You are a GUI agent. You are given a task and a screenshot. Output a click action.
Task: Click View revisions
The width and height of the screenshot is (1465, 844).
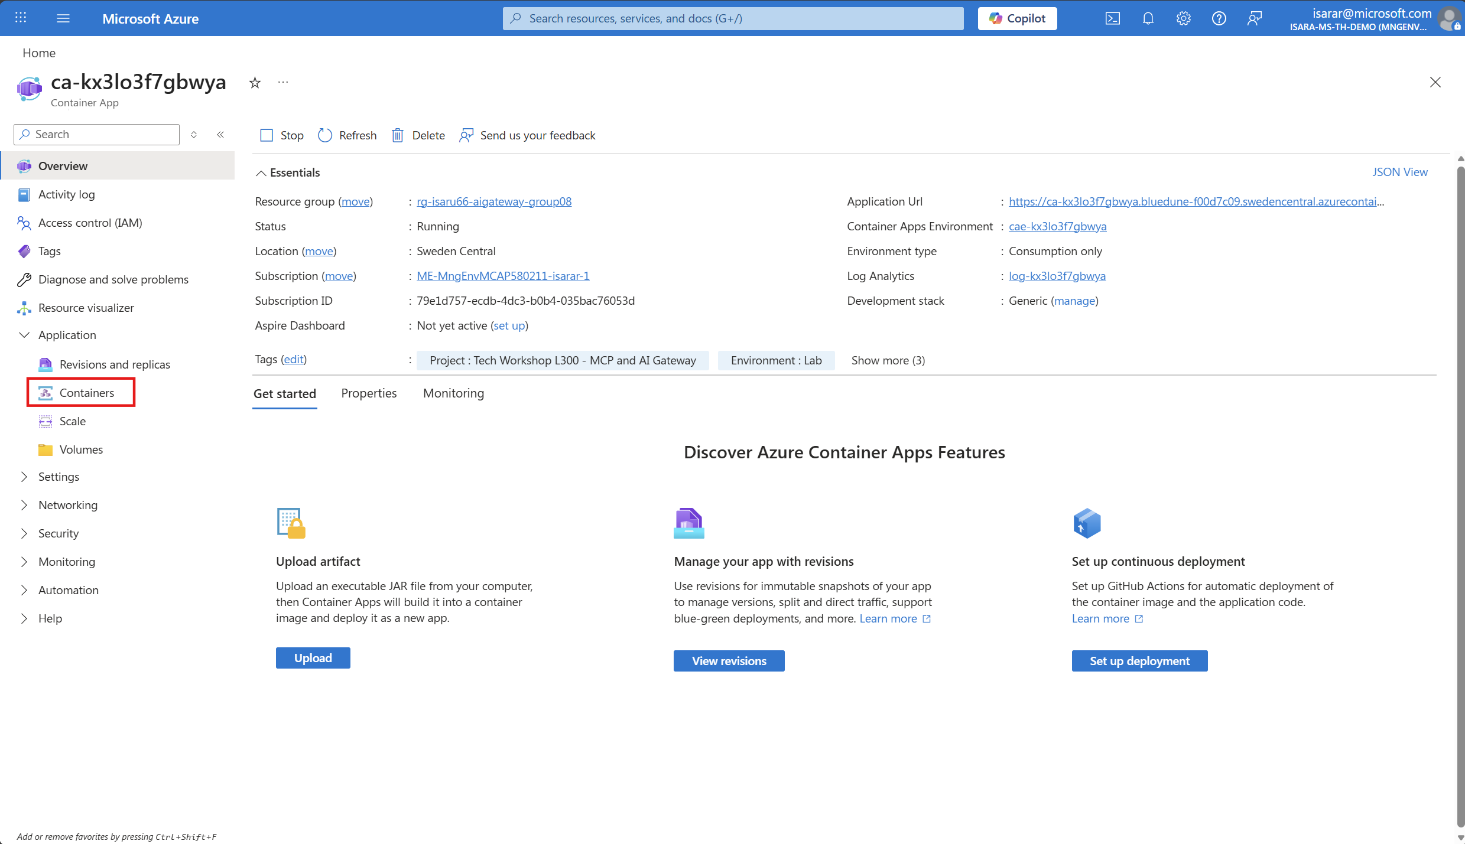pos(729,661)
